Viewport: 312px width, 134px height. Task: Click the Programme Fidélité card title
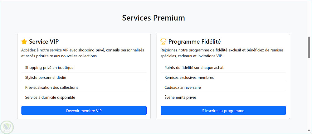pos(192,42)
